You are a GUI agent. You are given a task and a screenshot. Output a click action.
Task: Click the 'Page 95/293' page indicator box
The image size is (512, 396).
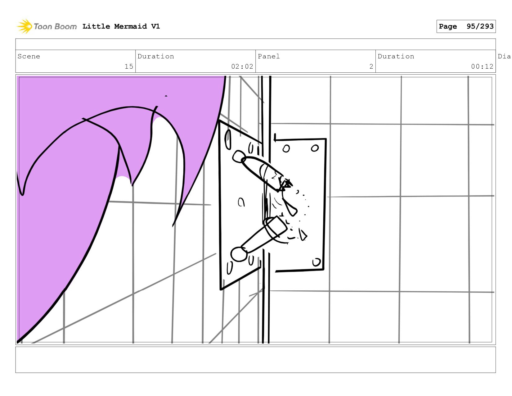[x=466, y=26]
